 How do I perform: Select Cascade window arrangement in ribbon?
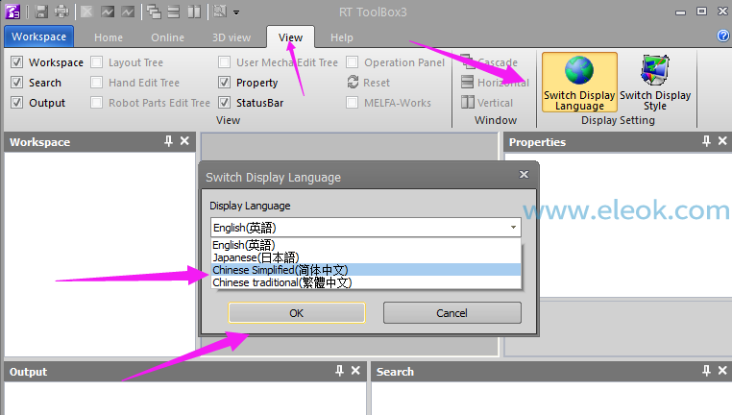(x=489, y=62)
